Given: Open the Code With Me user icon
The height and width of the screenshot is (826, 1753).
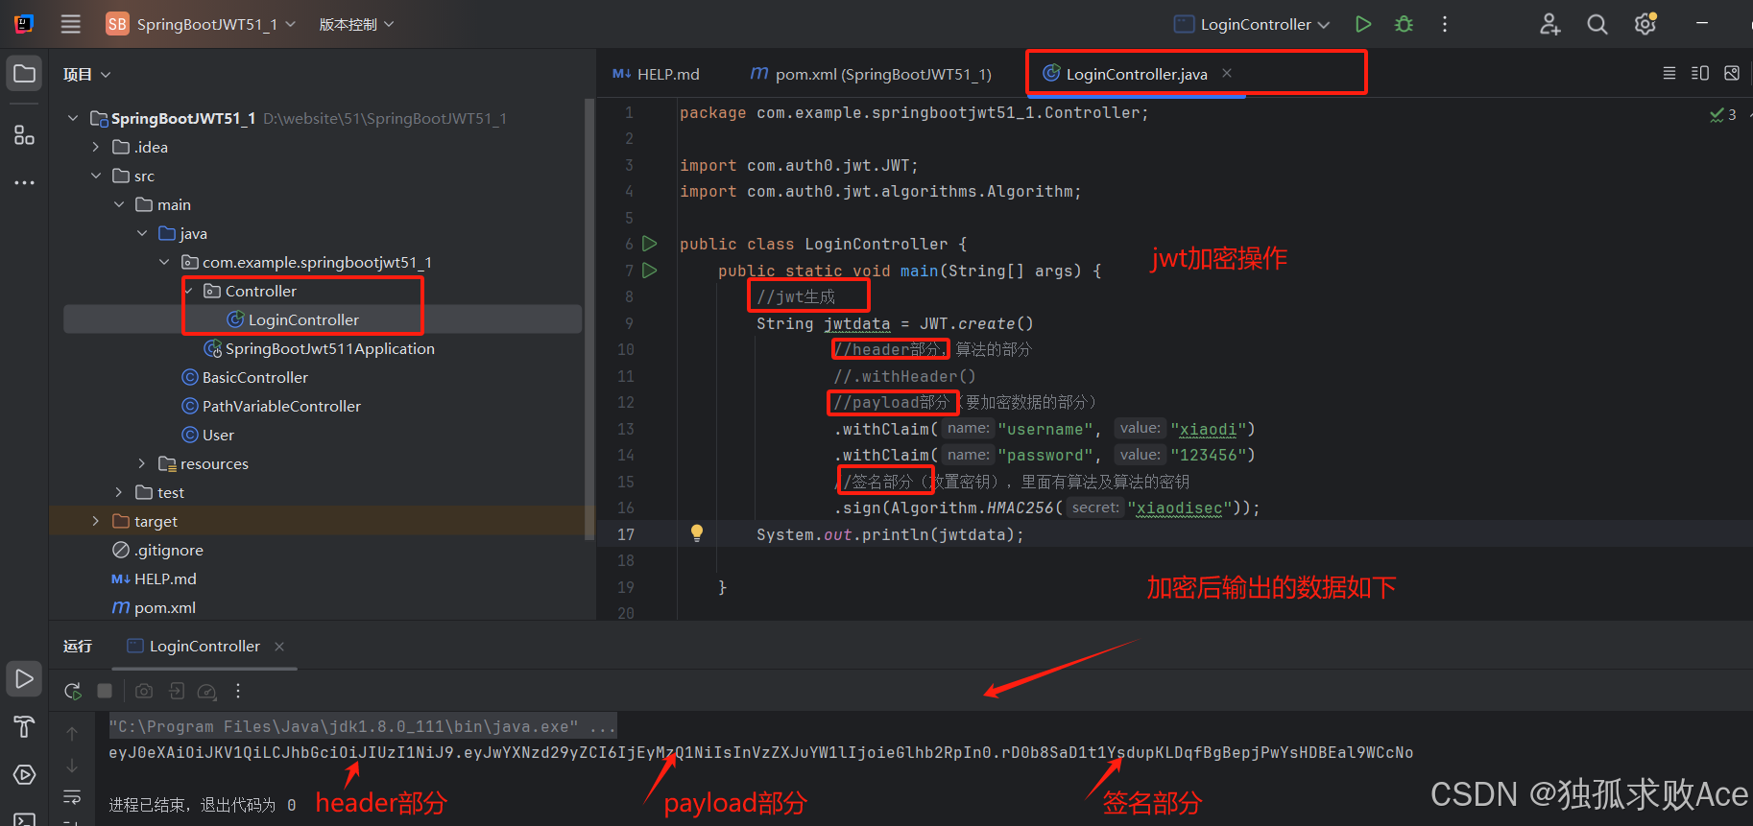Looking at the screenshot, I should [x=1549, y=24].
